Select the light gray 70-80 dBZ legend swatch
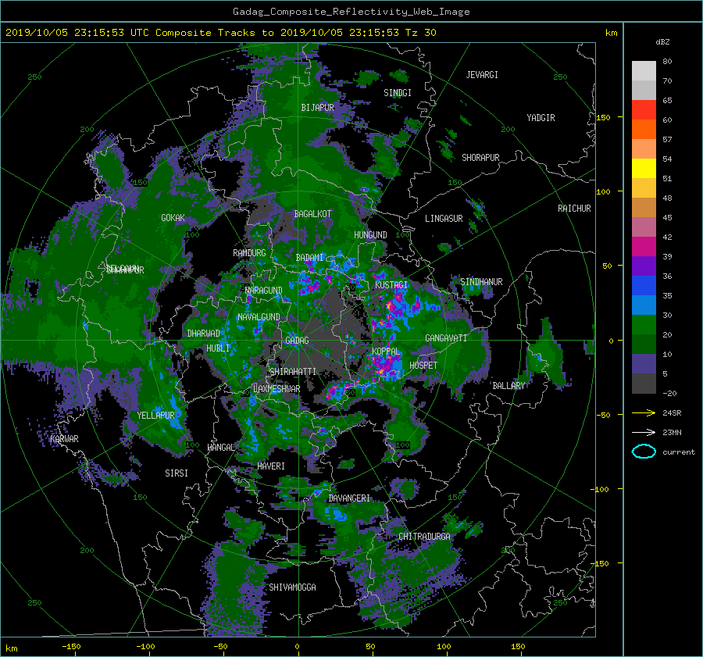The image size is (703, 657). 644,71
